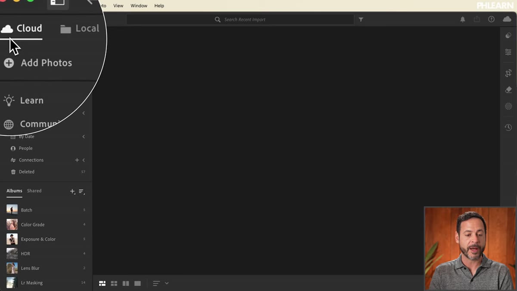The height and width of the screenshot is (291, 517).
Task: Open notifications bell
Action: point(463,19)
